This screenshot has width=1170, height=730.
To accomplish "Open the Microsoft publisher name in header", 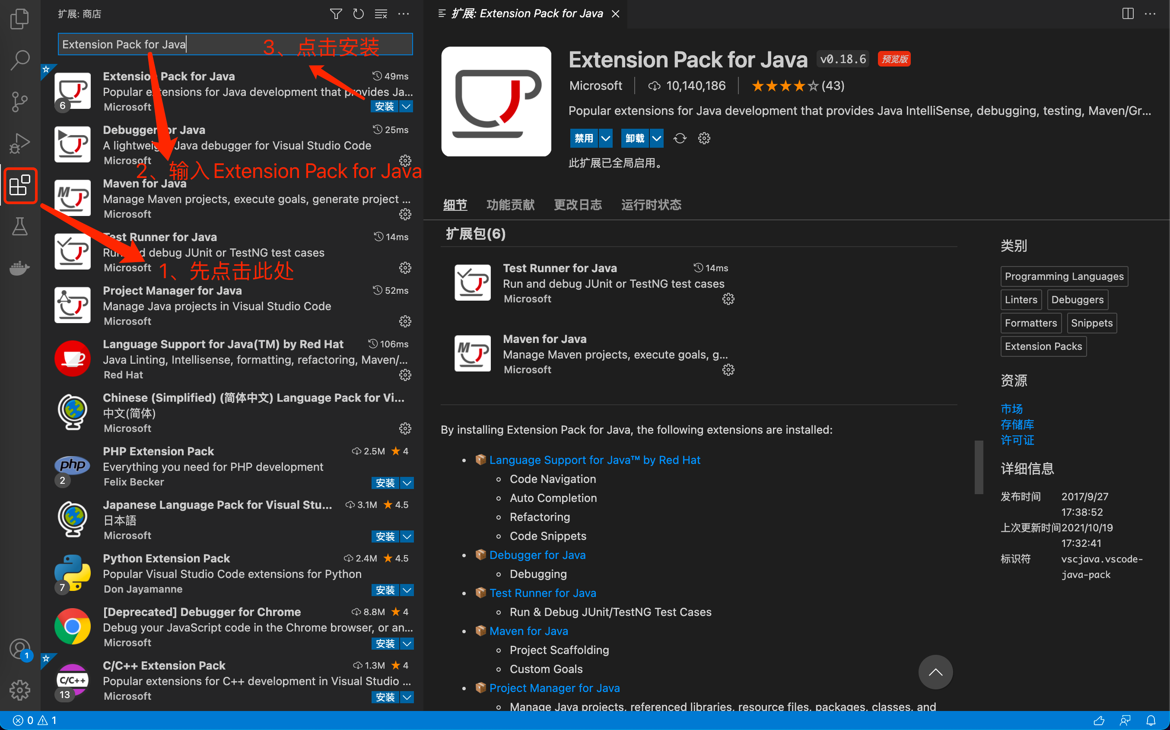I will pos(595,86).
